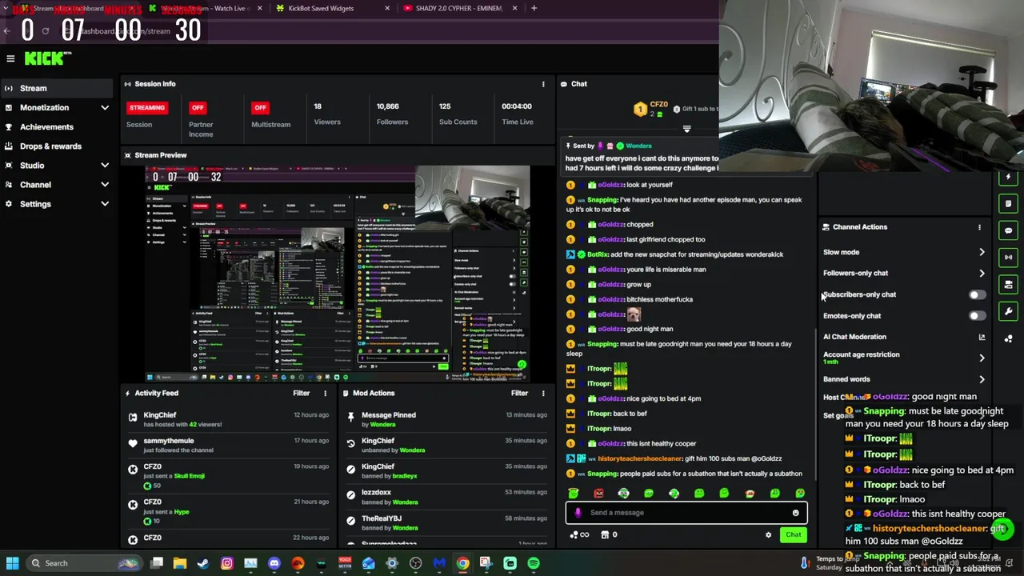Open Spotify from the taskbar
1024x576 pixels.
coord(534,563)
